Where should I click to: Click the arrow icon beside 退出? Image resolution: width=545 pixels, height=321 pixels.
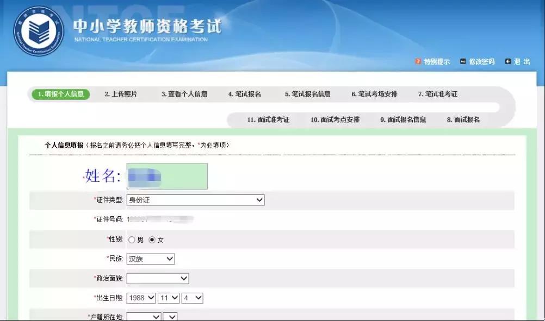(509, 61)
